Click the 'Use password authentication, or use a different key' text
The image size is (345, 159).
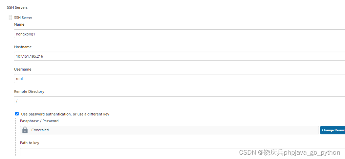point(65,114)
